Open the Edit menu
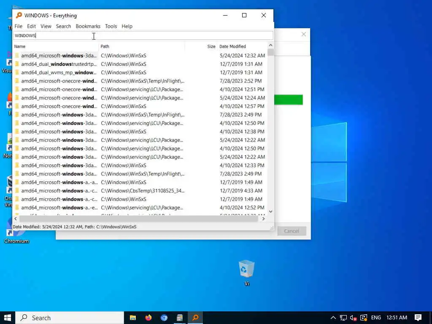 [x=31, y=26]
